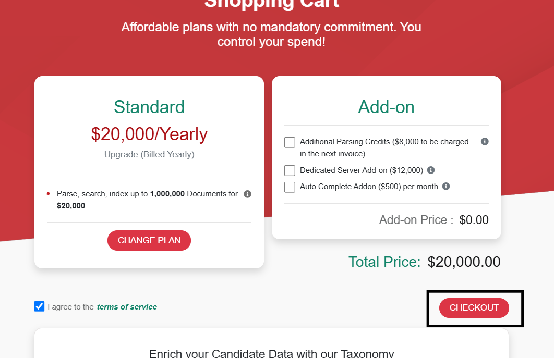Check the Auto Complete Addon box
554x358 pixels.
[x=290, y=187]
